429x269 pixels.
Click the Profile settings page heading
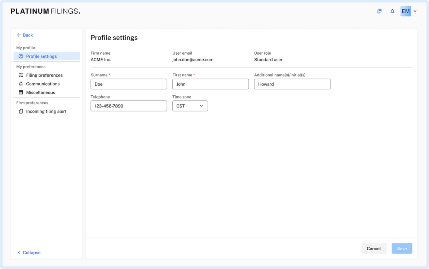[x=114, y=38]
